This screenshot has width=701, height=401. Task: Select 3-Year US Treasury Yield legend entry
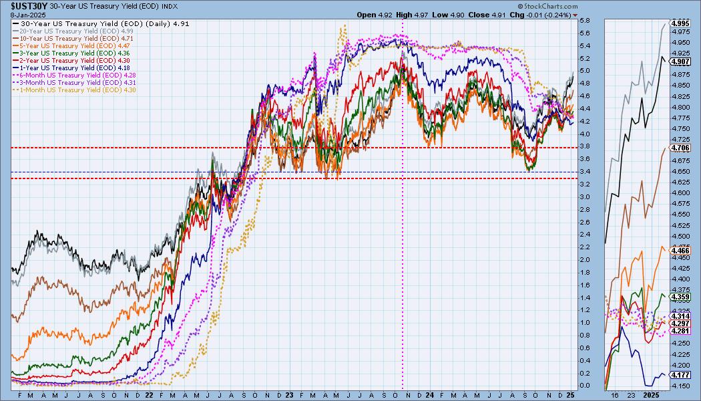tap(72, 53)
